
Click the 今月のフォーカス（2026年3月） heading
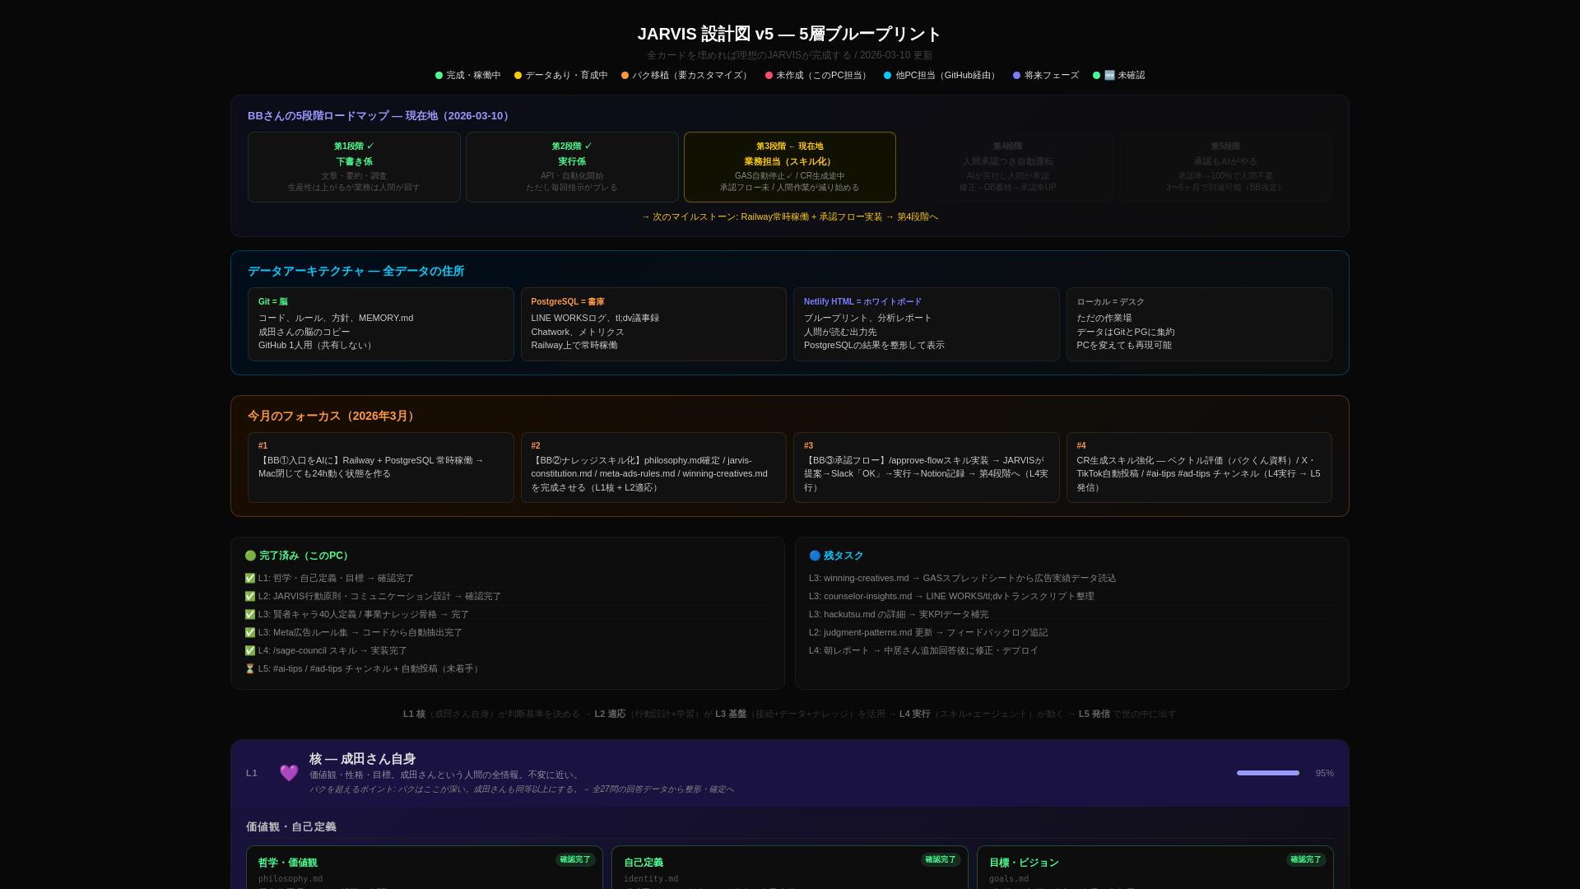coord(333,417)
